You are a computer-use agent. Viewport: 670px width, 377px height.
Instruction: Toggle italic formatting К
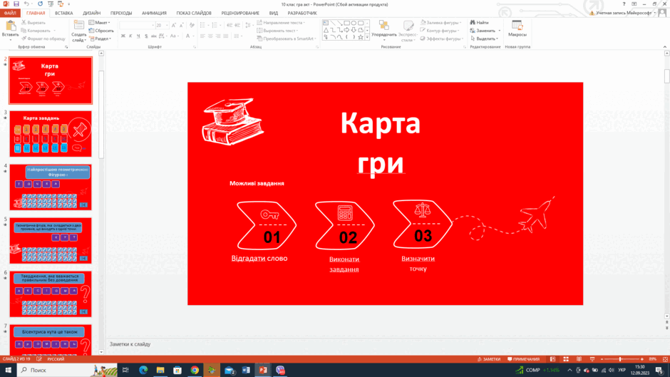click(130, 36)
